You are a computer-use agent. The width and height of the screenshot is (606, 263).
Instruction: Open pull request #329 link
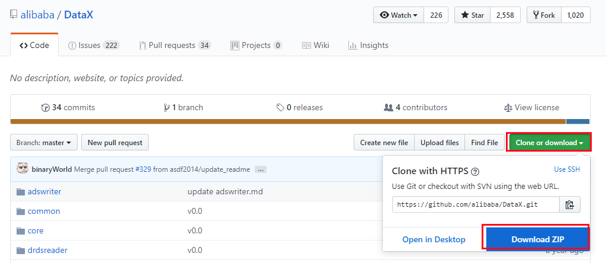[x=143, y=169]
